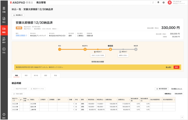188x120 pixels.
Task: Go to 請求 in the sidebar
Action: click(4, 40)
